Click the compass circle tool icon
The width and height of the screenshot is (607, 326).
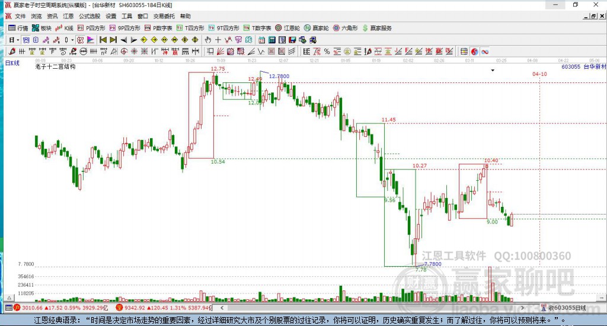[124, 52]
